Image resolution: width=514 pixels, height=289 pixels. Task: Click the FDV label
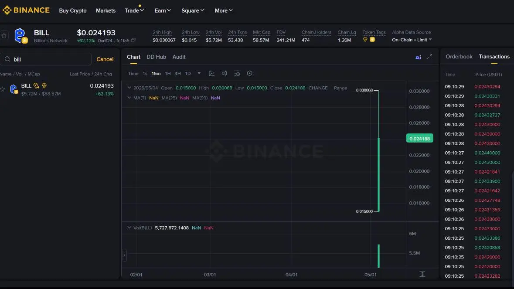[x=281, y=32]
